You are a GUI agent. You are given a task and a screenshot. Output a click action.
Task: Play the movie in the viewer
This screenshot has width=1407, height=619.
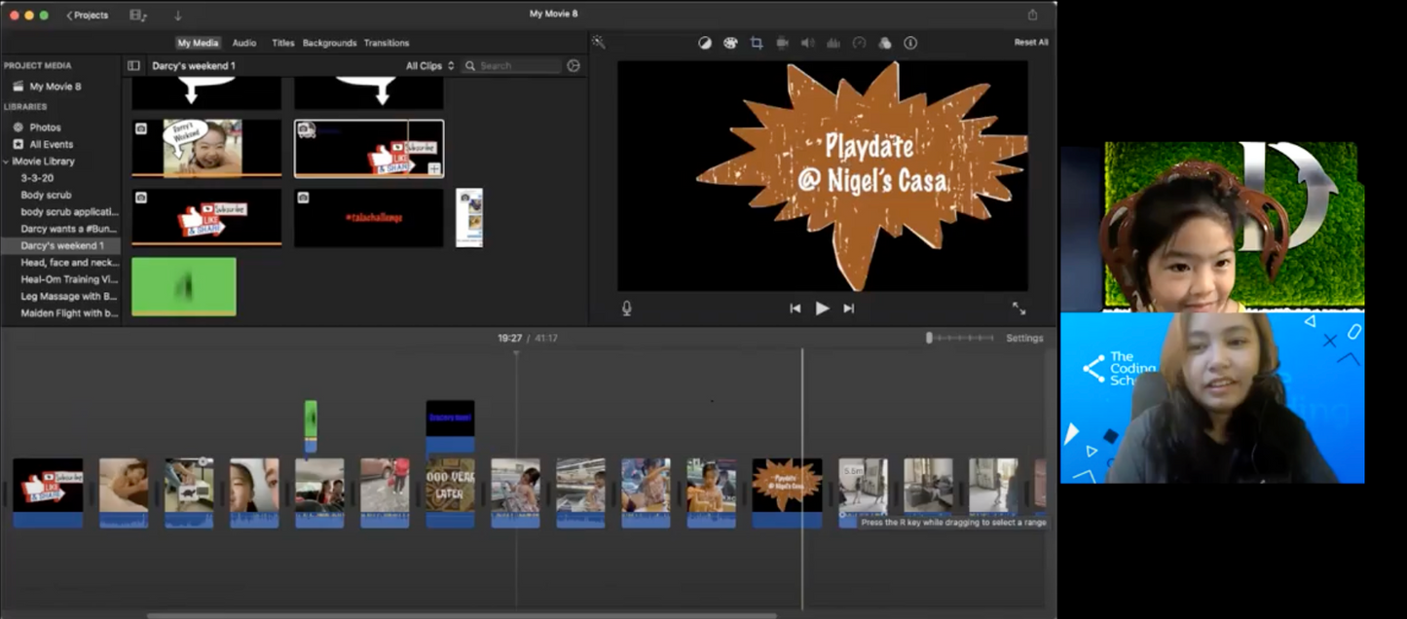coord(822,308)
